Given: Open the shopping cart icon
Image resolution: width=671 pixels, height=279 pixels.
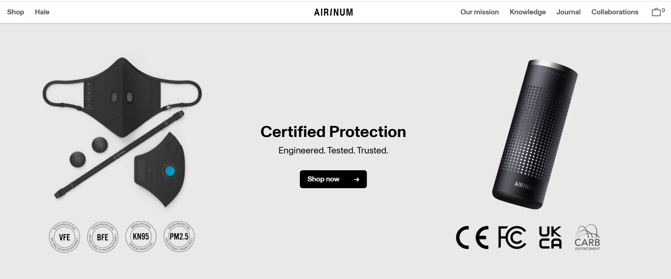Looking at the screenshot, I should (x=656, y=12).
